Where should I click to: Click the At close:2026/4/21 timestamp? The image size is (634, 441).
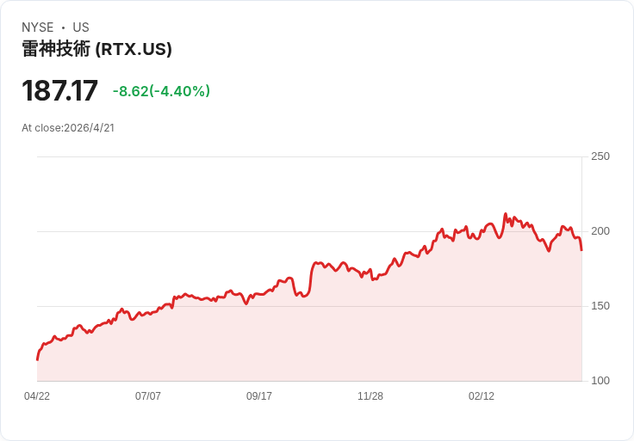(68, 128)
